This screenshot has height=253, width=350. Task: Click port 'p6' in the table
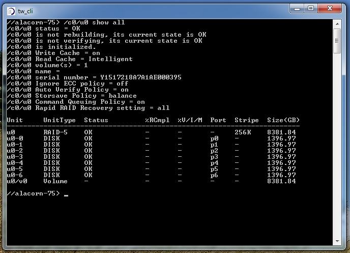coord(214,175)
